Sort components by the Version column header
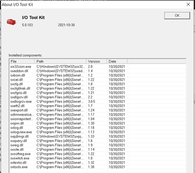 [x=97, y=61]
